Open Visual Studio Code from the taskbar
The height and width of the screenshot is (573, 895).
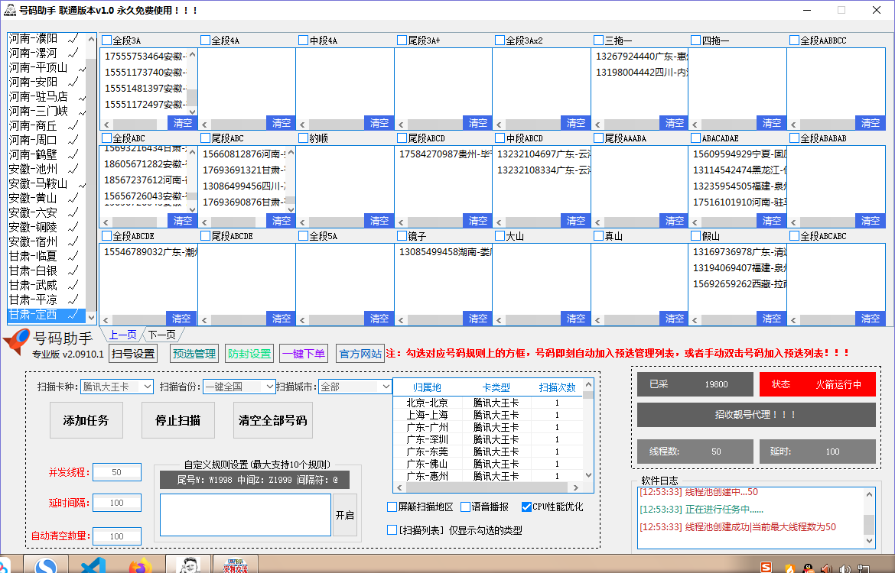tap(92, 567)
